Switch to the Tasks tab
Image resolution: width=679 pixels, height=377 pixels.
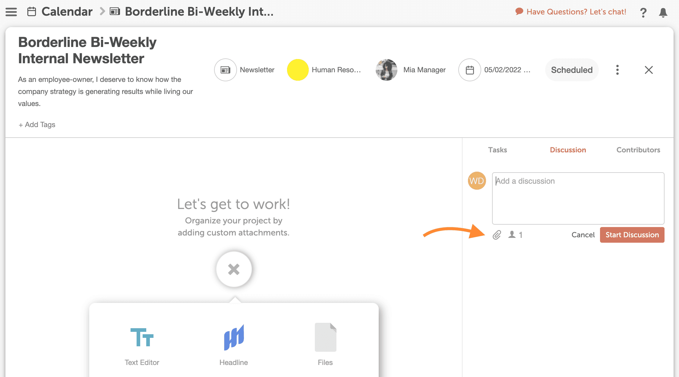pos(497,150)
